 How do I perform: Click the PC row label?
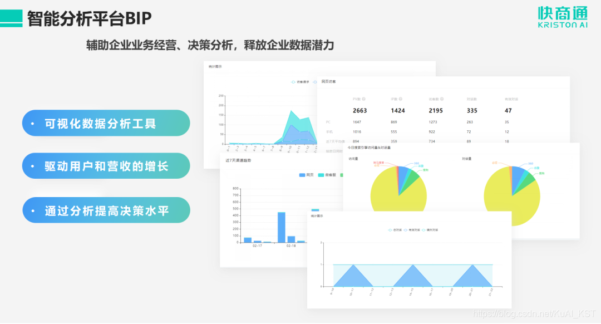(x=328, y=122)
